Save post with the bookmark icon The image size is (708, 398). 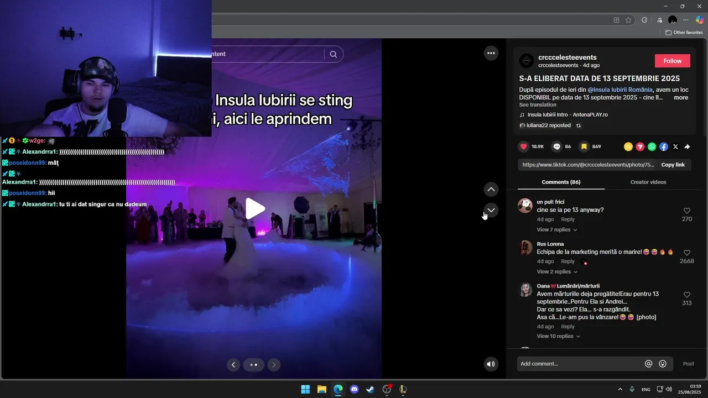coord(584,146)
